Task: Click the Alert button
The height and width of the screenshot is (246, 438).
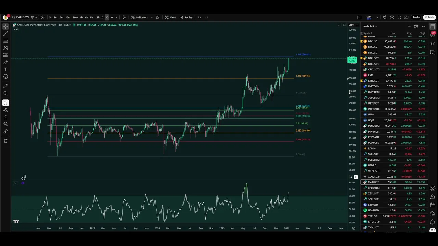Action: tap(170, 17)
